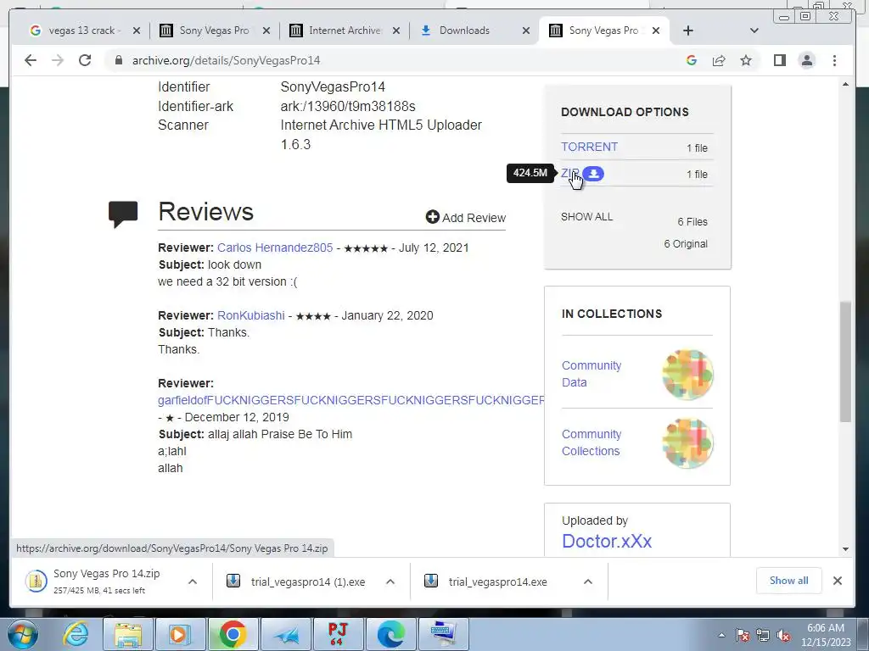The height and width of the screenshot is (651, 869).
Task: Open the Community Data collection link
Action: coord(591,374)
